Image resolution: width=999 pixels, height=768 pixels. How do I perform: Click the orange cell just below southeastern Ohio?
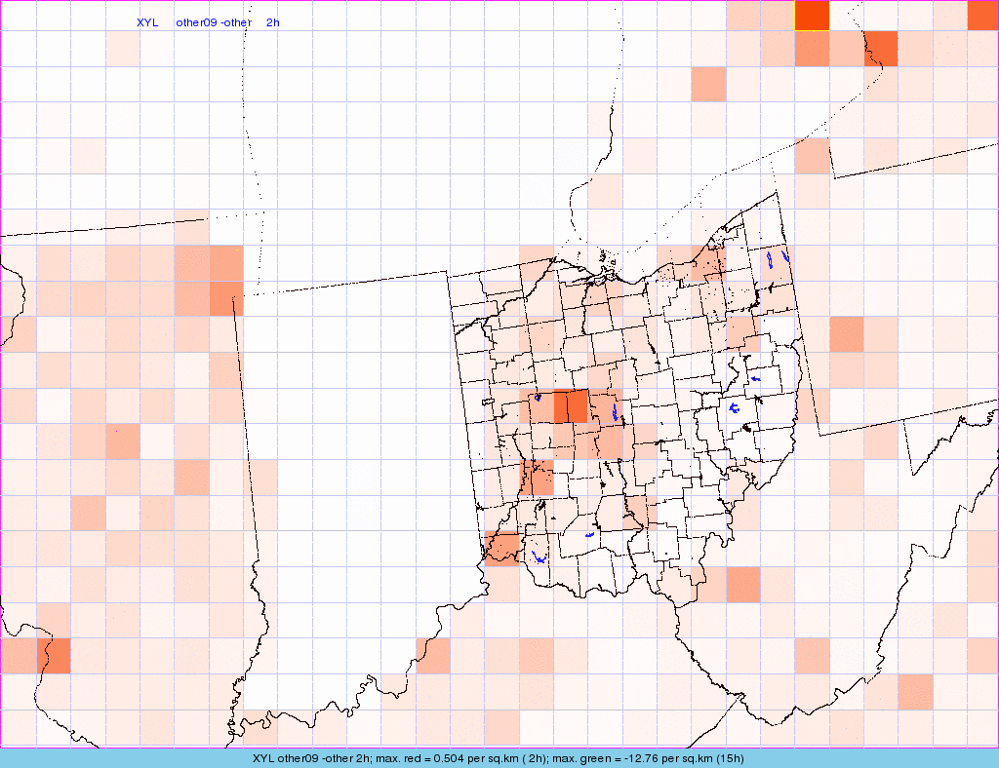click(x=742, y=585)
